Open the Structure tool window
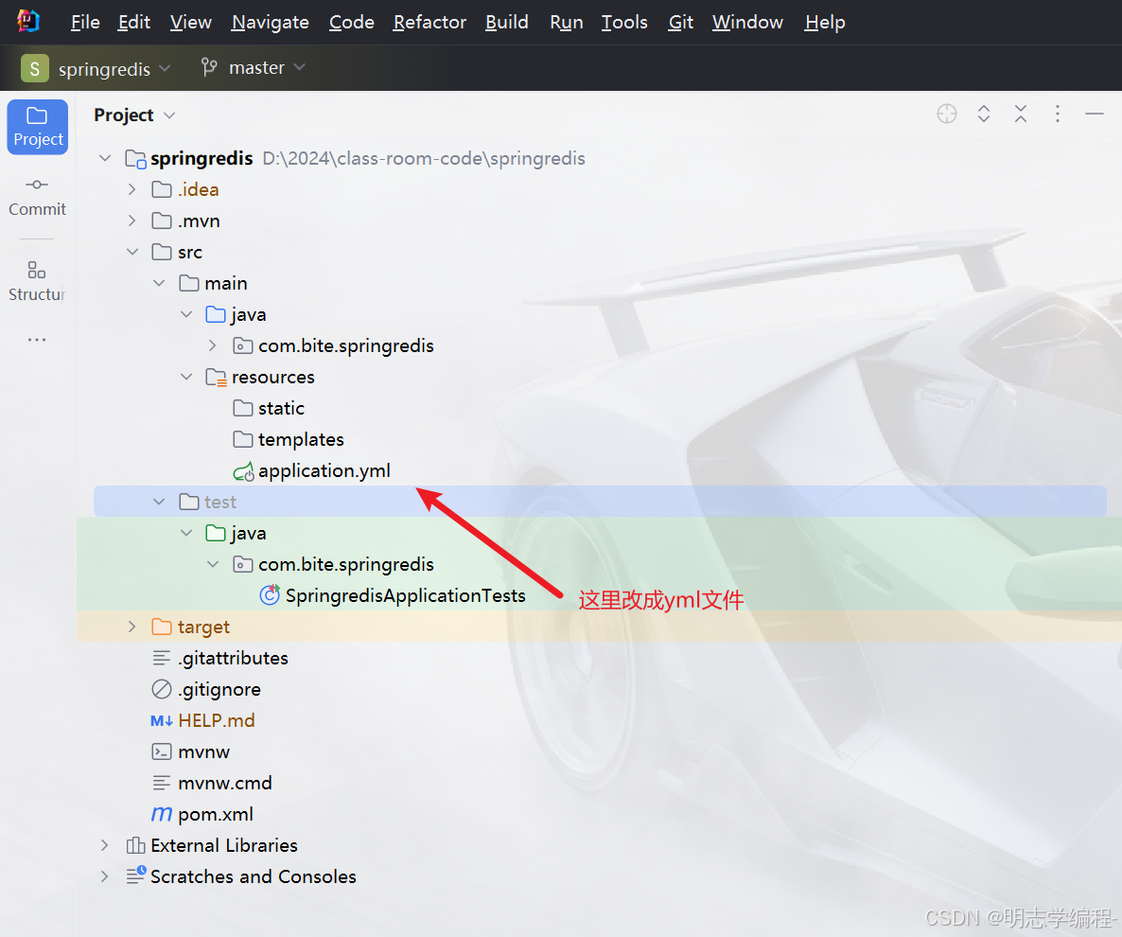Image resolution: width=1122 pixels, height=937 pixels. point(37,281)
